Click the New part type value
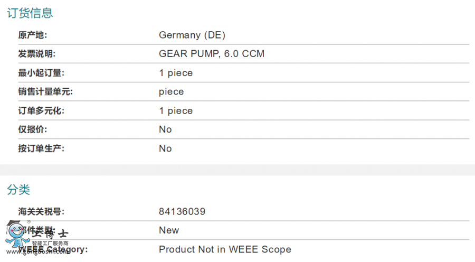475x262 pixels. [x=169, y=230]
